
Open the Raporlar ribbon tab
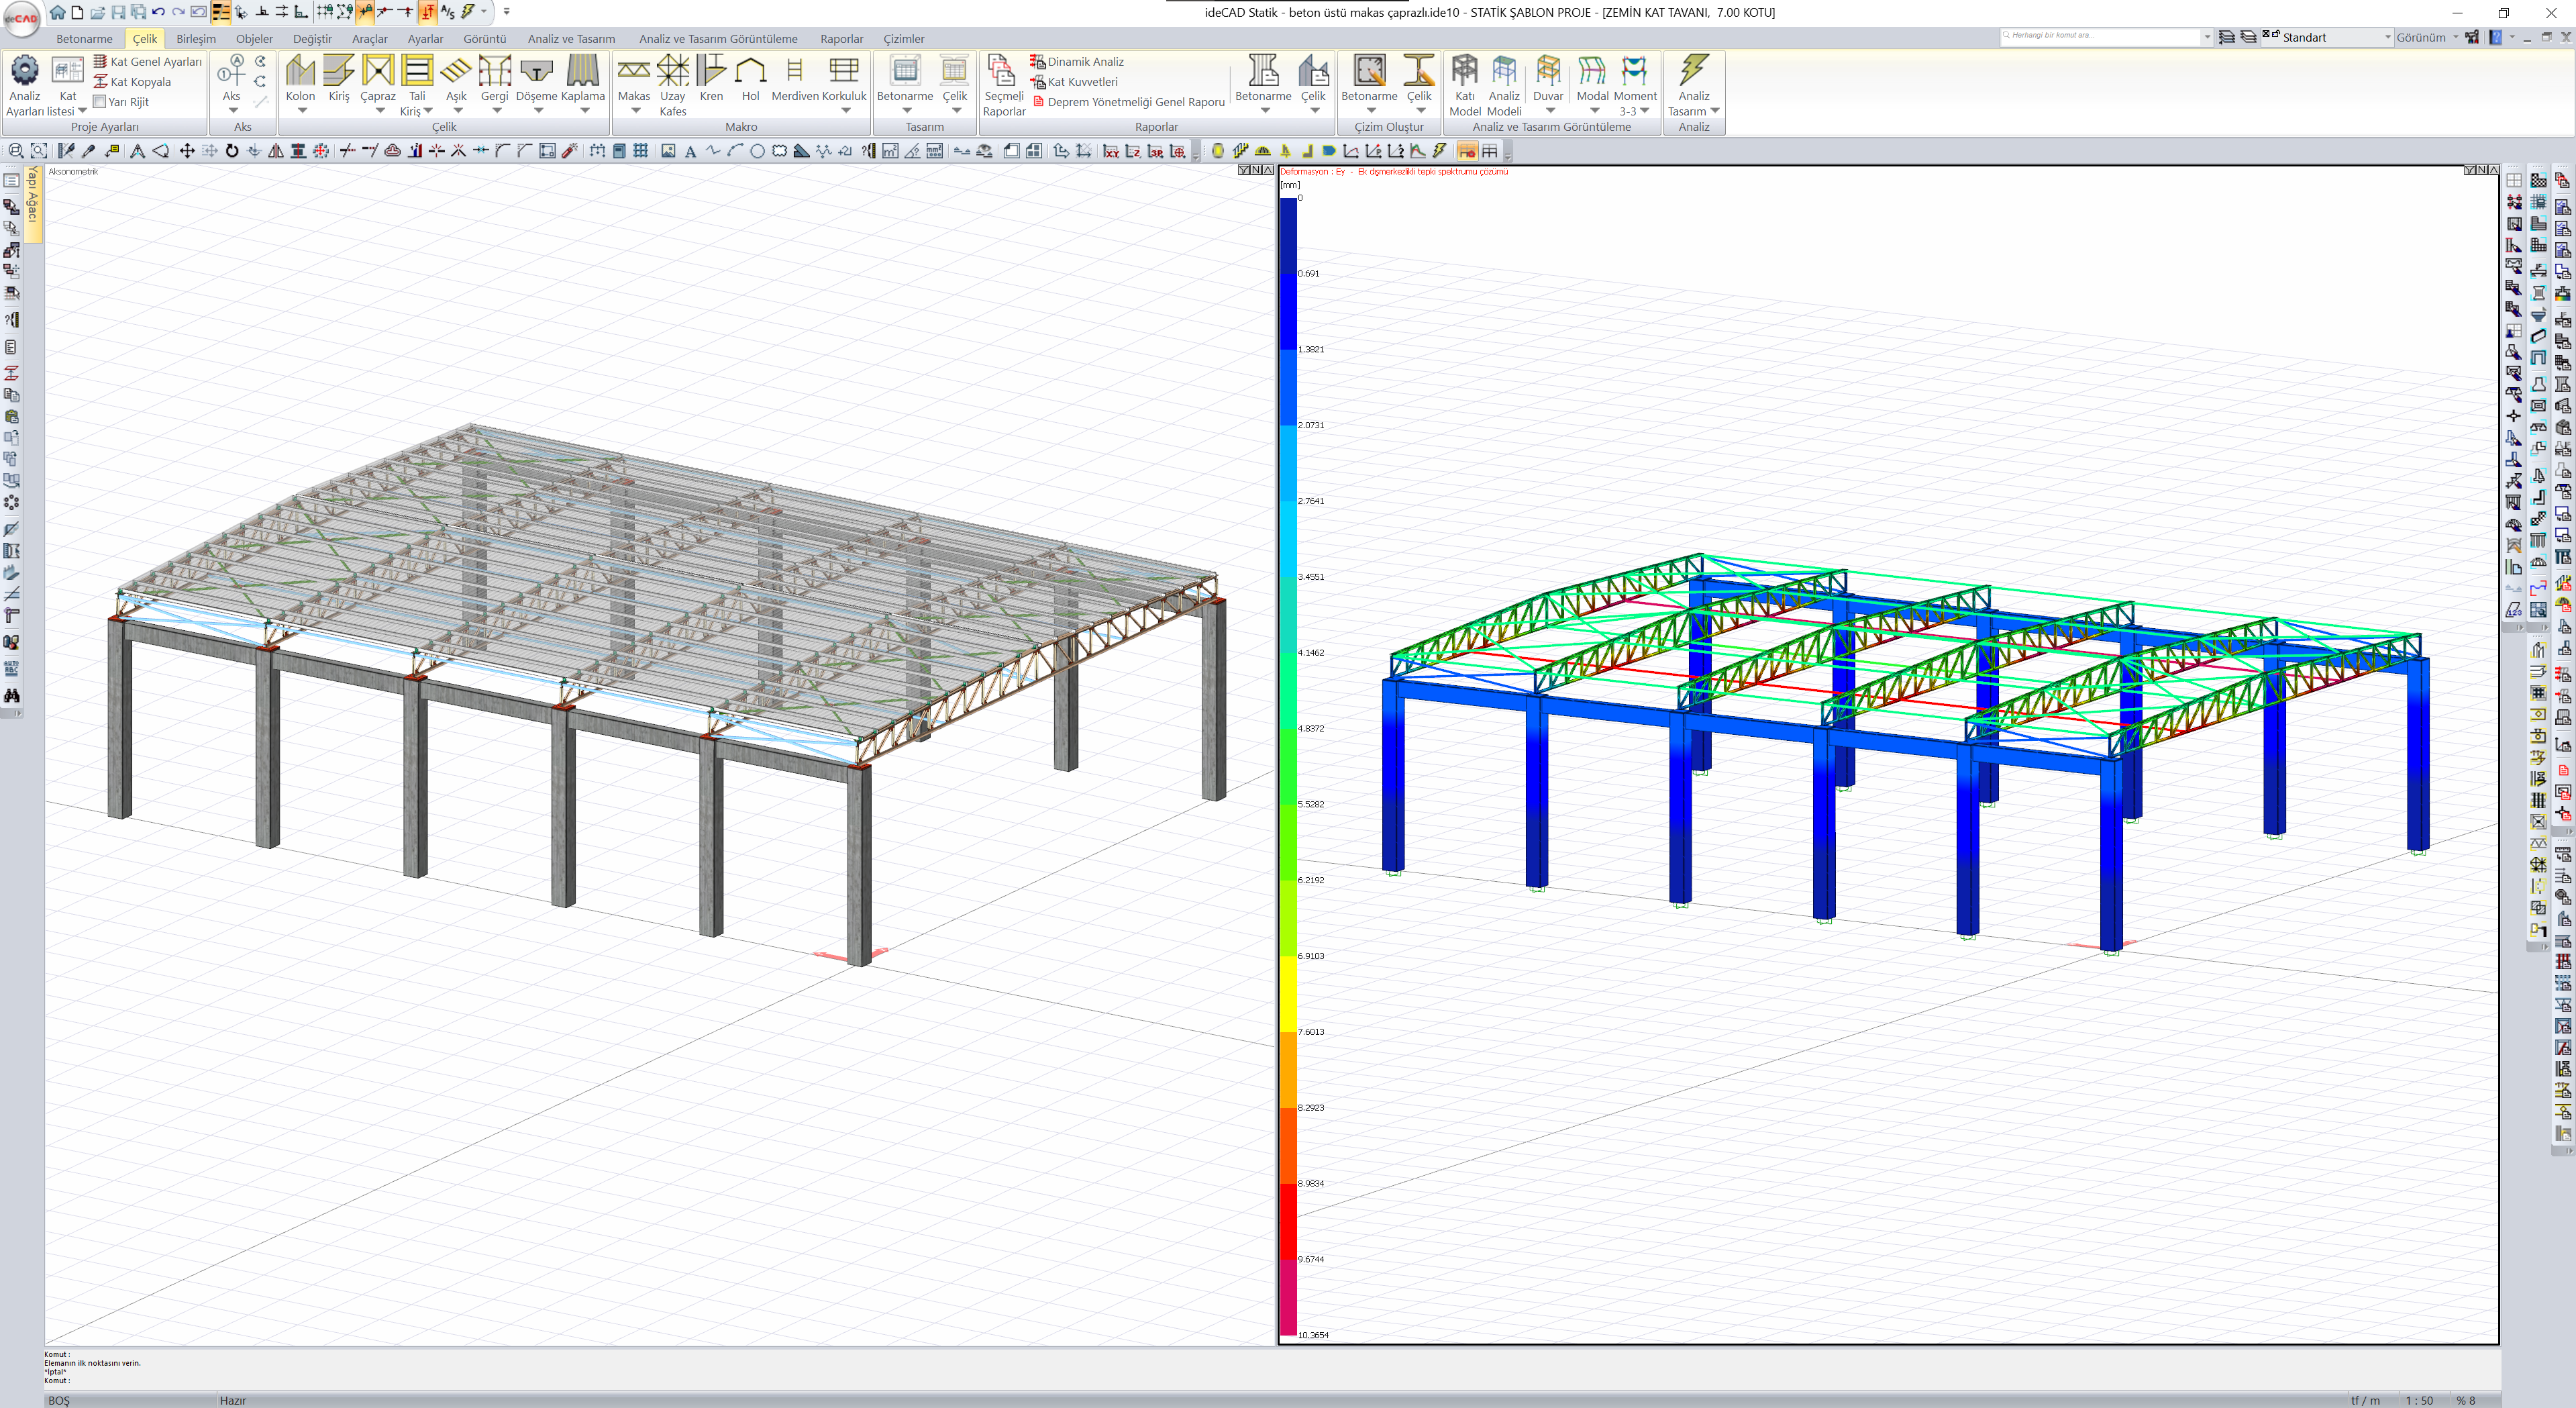click(x=841, y=39)
